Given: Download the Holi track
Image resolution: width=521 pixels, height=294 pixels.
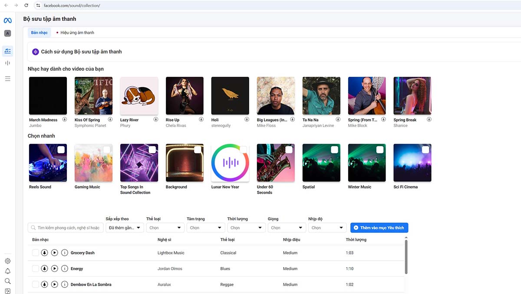Looking at the screenshot, I should 247,119.
